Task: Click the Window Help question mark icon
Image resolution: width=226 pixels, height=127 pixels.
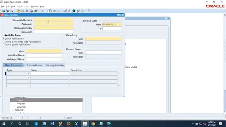Action: [x=89, y=11]
